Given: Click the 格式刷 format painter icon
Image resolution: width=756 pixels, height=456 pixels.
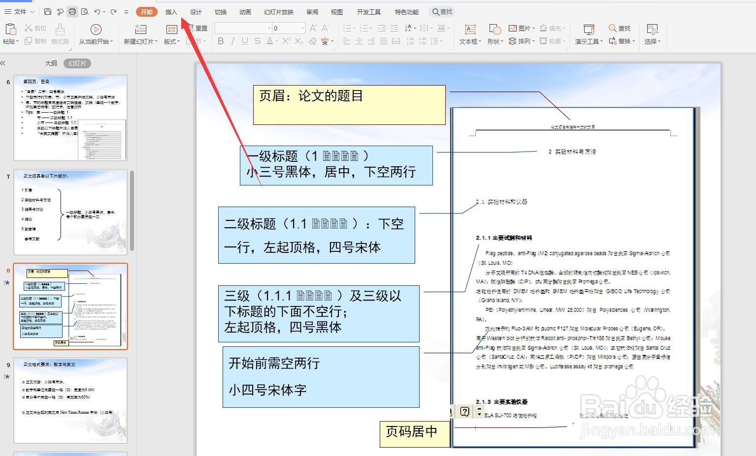Looking at the screenshot, I should [x=60, y=34].
